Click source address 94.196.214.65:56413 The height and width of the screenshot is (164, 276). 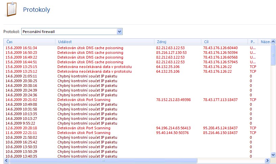[x=173, y=128]
